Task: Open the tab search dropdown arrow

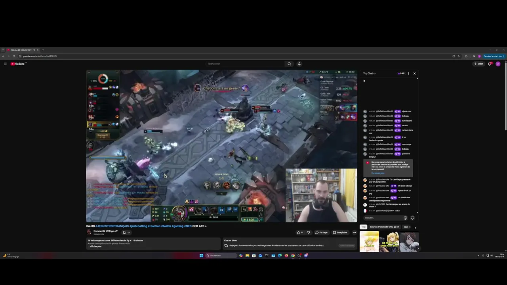Action: (x=3, y=50)
